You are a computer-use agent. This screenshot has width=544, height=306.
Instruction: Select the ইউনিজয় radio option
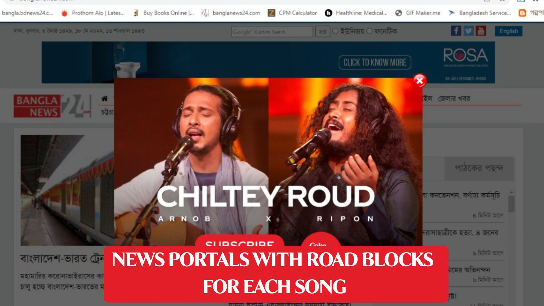pos(335,31)
